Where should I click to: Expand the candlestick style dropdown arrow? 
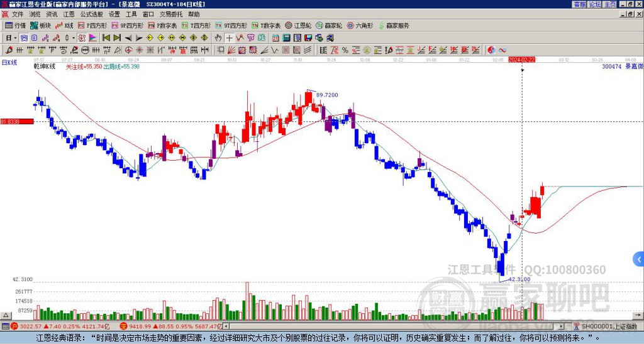coord(74,38)
